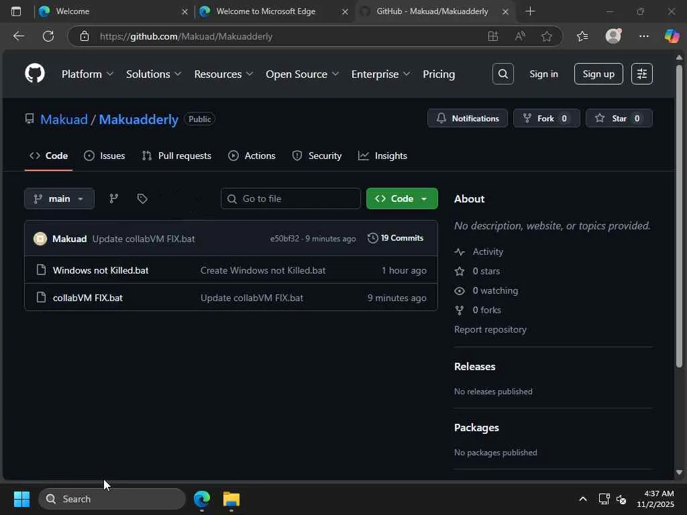Image resolution: width=687 pixels, height=515 pixels.
Task: Click the network status tray icon
Action: [x=604, y=499]
